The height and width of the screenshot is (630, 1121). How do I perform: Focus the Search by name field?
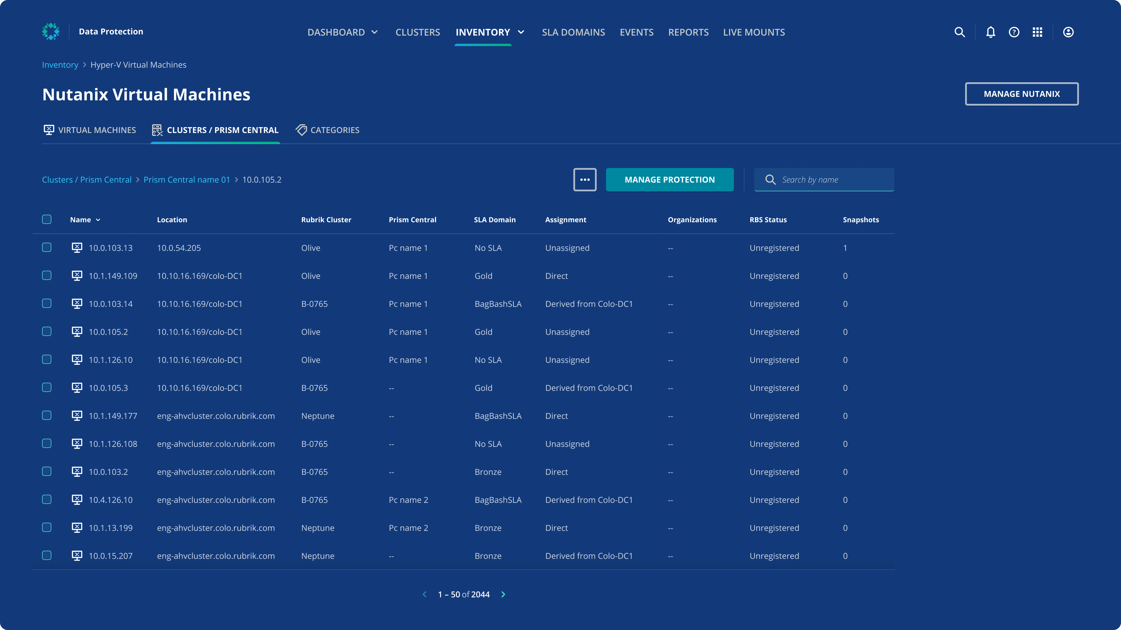coord(824,180)
